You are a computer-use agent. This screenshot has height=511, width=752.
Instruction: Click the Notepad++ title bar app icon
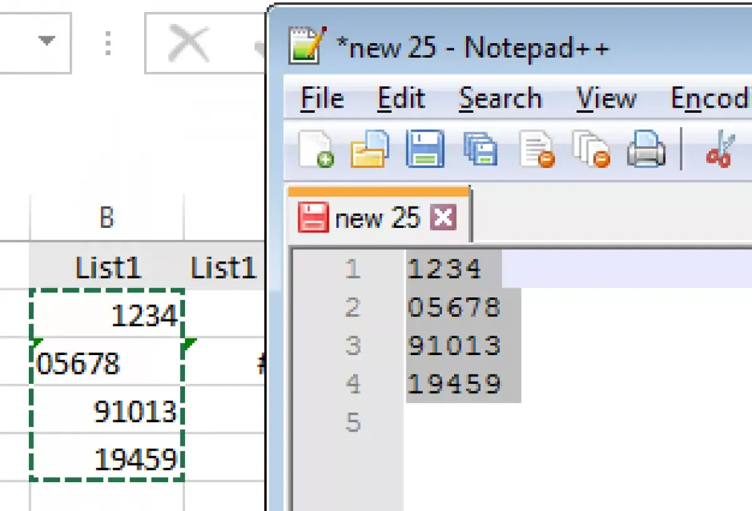(x=307, y=46)
